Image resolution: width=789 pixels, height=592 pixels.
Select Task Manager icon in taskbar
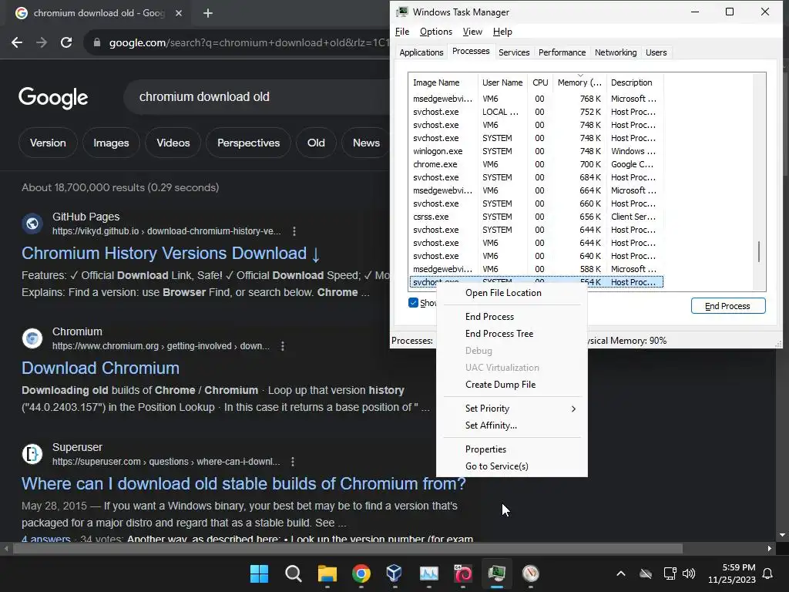[x=497, y=573]
